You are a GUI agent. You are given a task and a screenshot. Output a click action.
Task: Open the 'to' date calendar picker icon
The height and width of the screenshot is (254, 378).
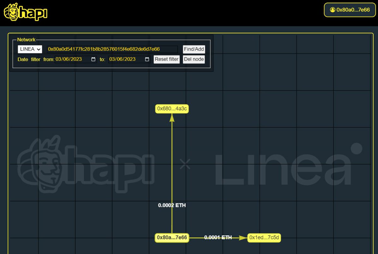click(147, 59)
